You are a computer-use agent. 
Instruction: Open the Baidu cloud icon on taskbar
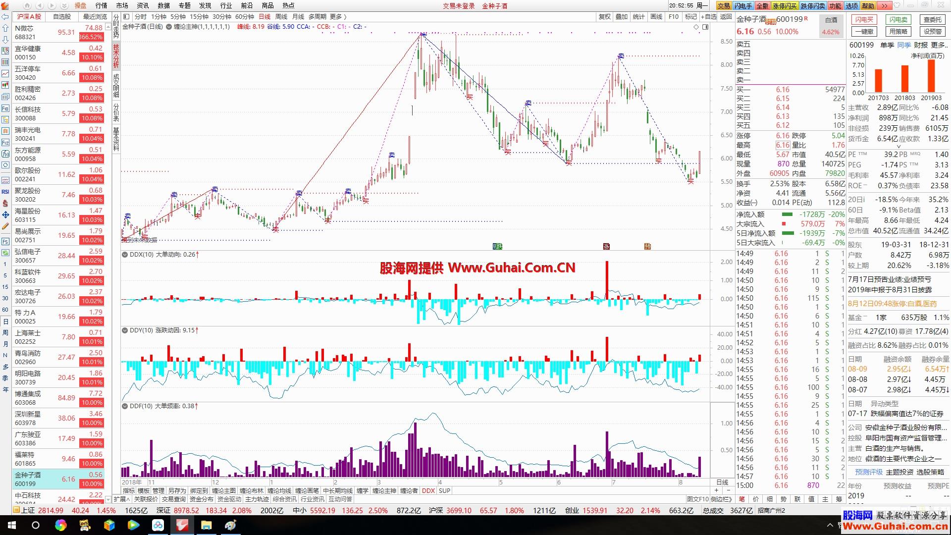(x=158, y=525)
